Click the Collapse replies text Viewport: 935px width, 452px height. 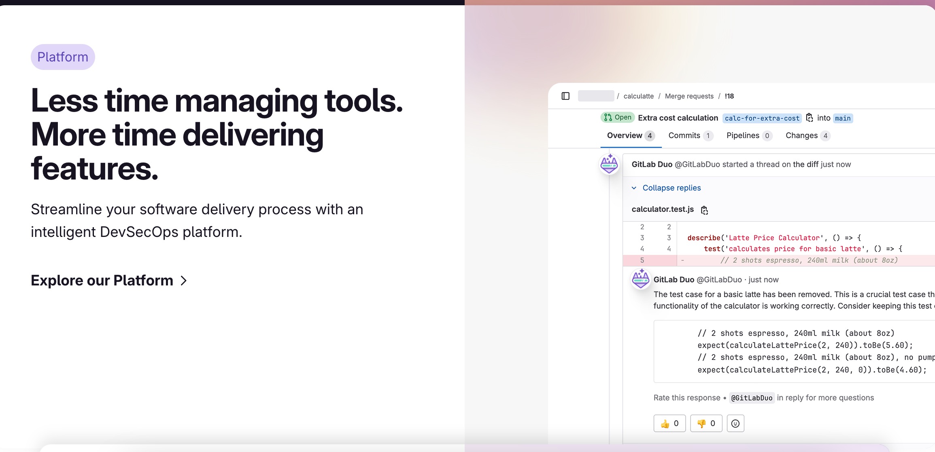pos(671,188)
